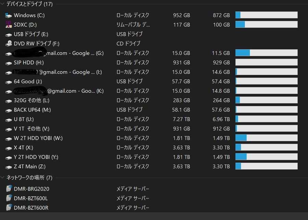Select the USB drive (E:) icon
Viewport: 308px width, 220px height.
point(9,34)
